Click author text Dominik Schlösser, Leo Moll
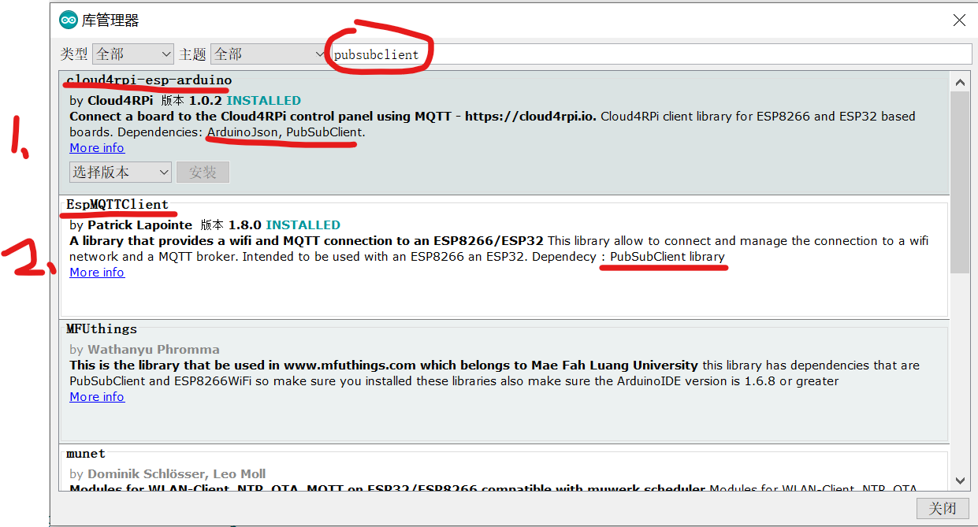Viewport: 978px width, 527px height. 177,474
